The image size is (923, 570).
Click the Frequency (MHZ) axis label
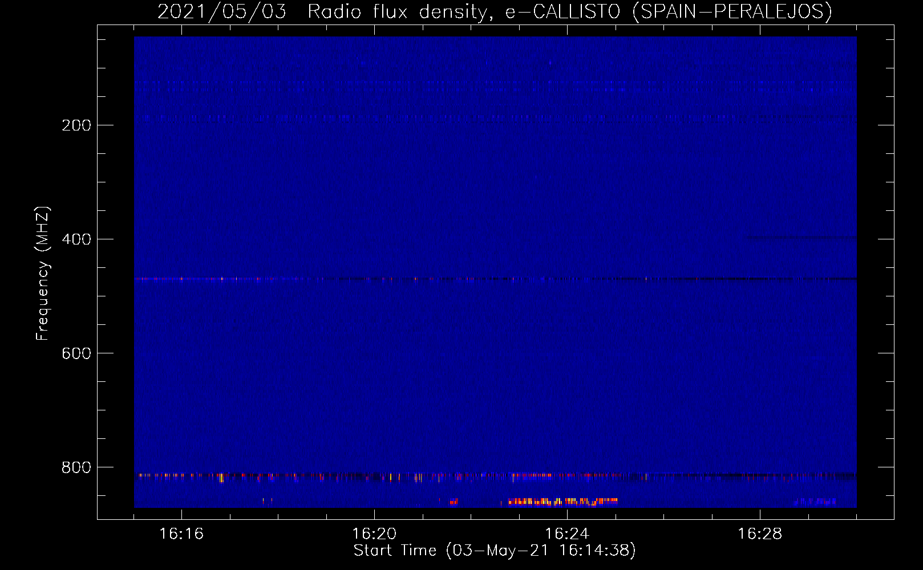43,274
